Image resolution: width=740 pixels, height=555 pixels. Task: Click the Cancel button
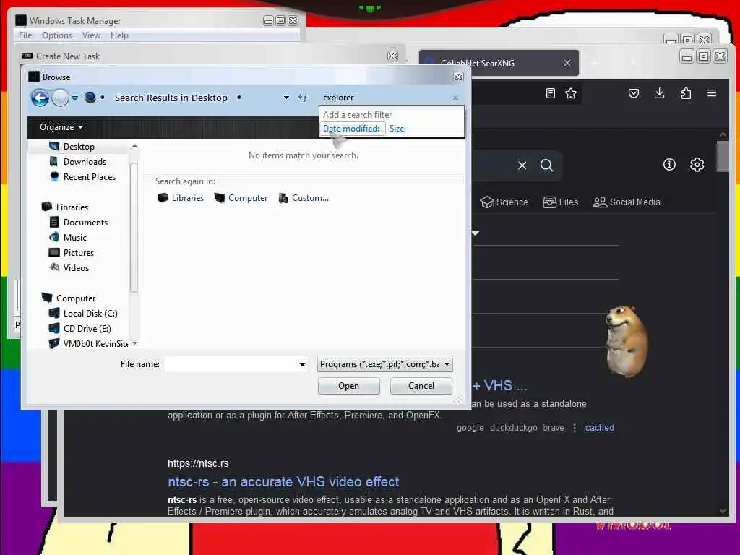pos(421,386)
